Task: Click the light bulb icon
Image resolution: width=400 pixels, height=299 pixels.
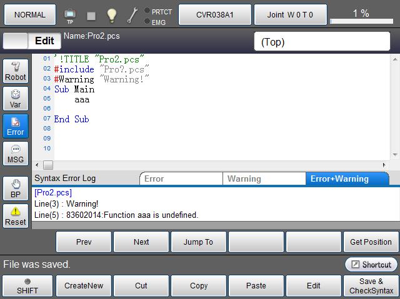Action: tap(112, 14)
